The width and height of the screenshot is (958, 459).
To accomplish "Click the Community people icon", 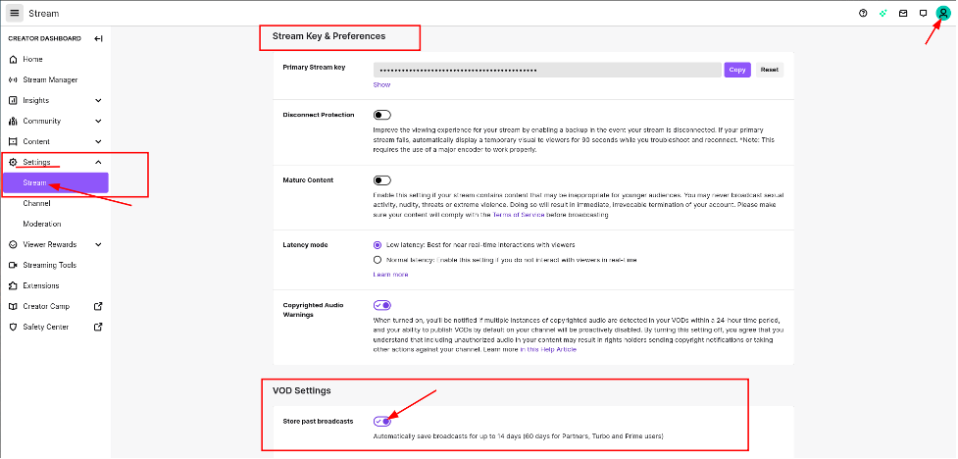I will point(13,121).
